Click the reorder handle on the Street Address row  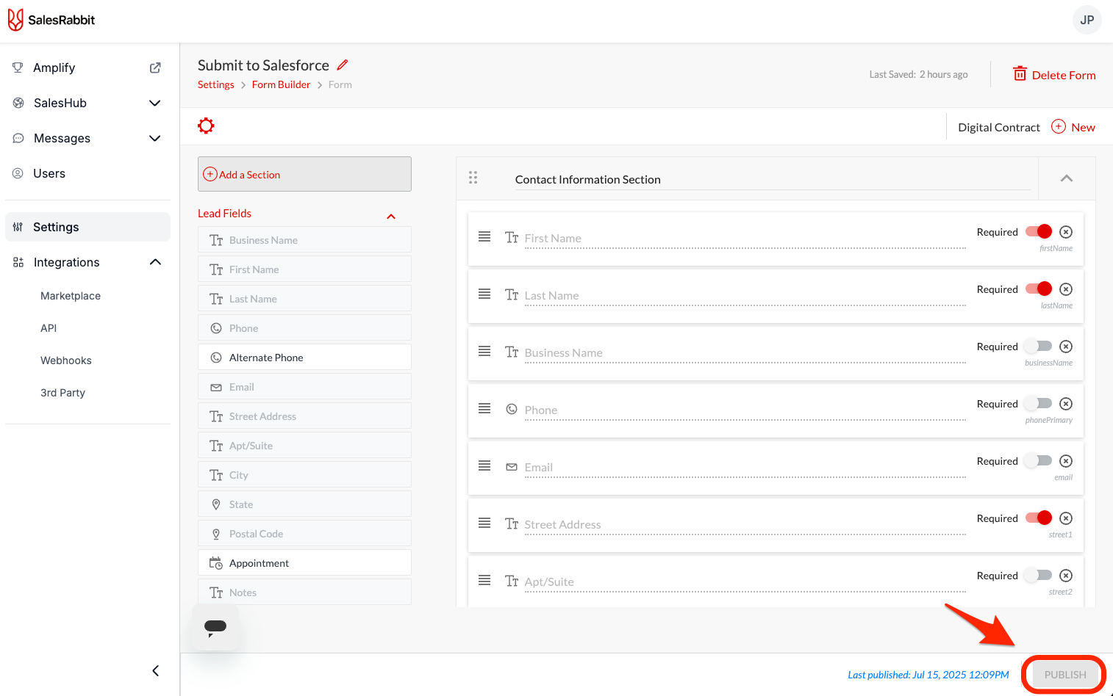point(484,523)
